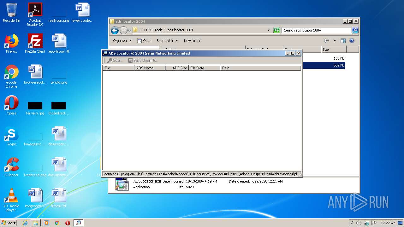Sort by ADS Name column
Image resolution: width=404 pixels, height=227 pixels.
[150, 68]
